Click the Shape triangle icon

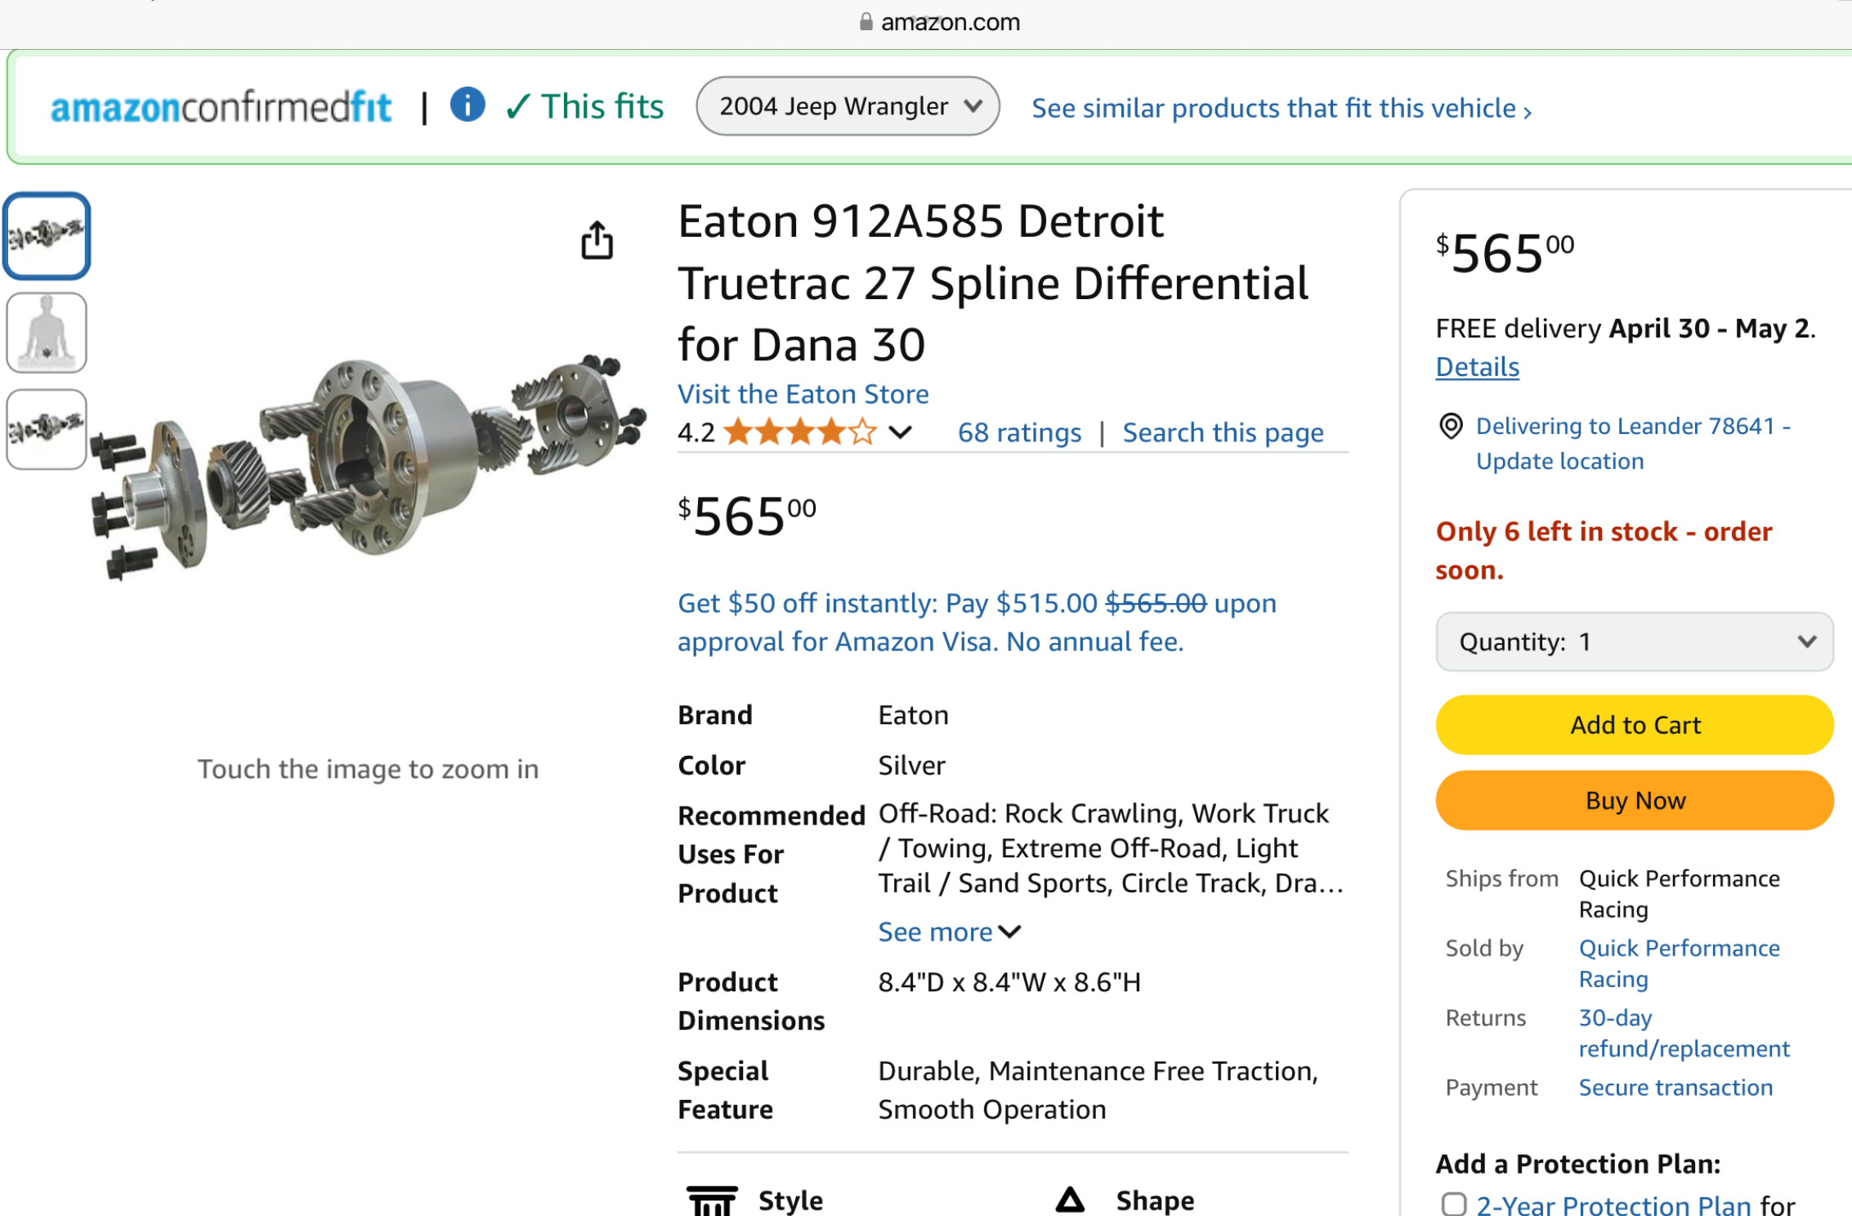pyautogui.click(x=1070, y=1200)
